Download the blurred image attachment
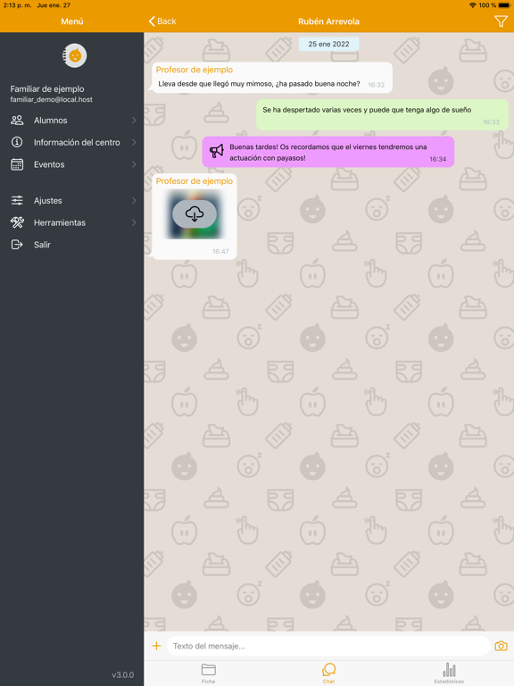Screen dimensions: 514x686 pyautogui.click(x=195, y=214)
